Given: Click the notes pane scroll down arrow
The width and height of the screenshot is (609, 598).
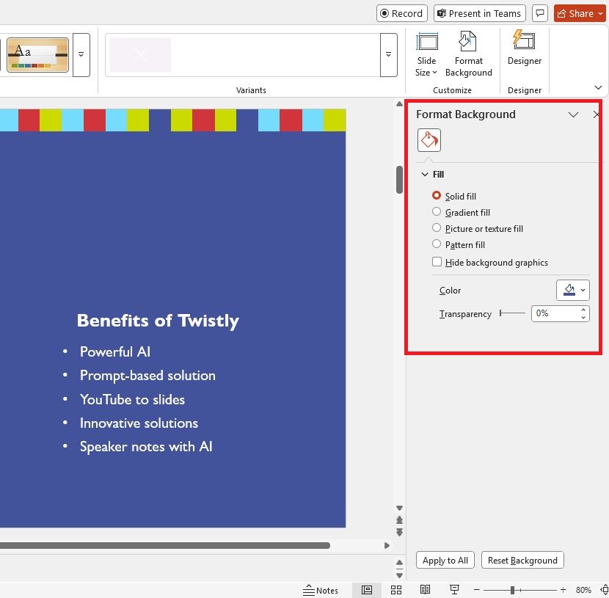Looking at the screenshot, I should pyautogui.click(x=399, y=575).
